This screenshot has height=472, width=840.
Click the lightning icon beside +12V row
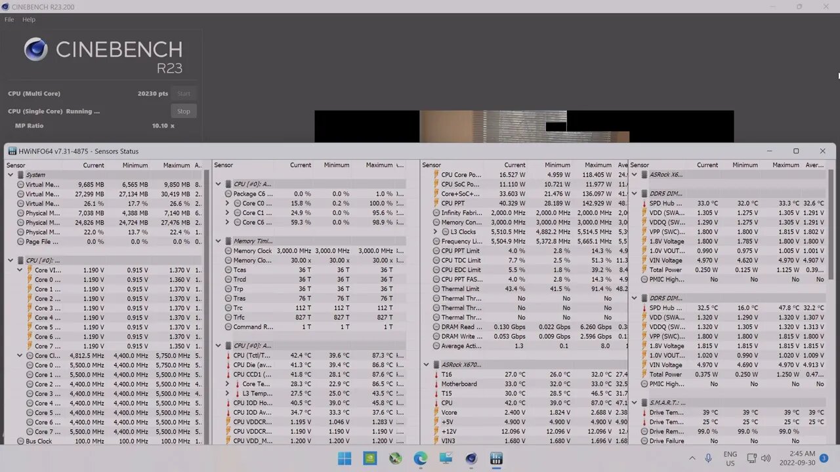(x=436, y=432)
